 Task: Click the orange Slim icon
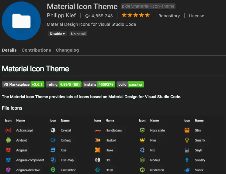[x=187, y=130]
